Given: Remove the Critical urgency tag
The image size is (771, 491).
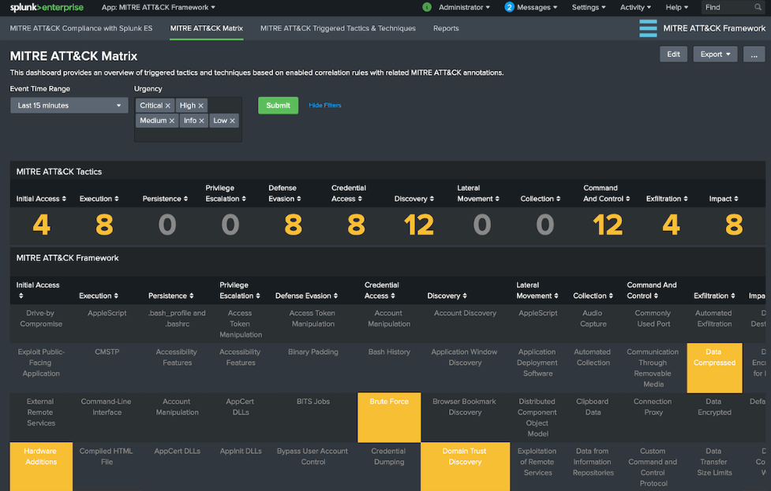Looking at the screenshot, I should [x=168, y=106].
